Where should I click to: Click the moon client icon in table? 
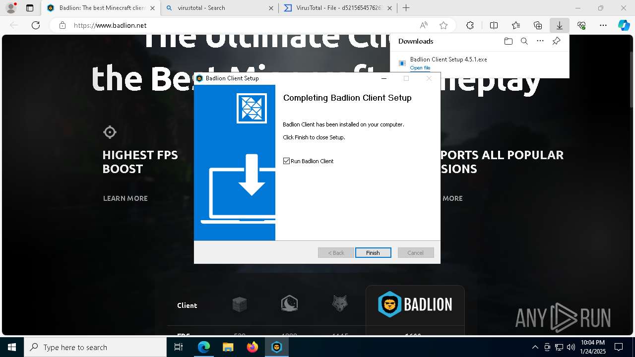289,303
